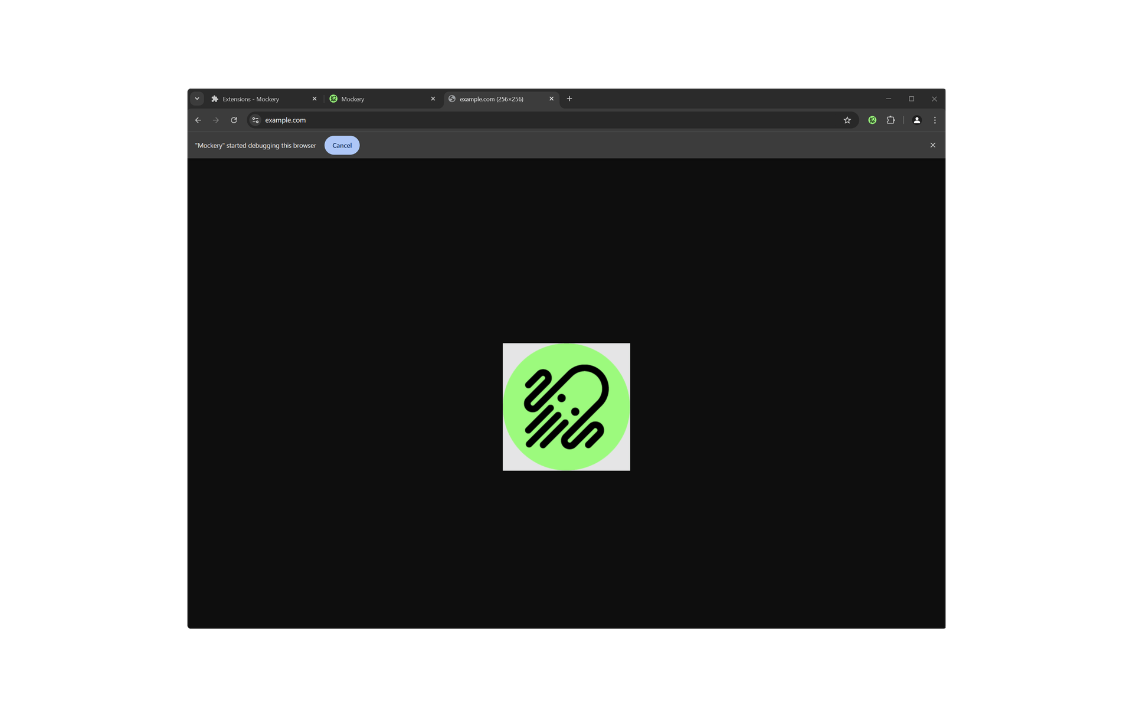Minimize the Chrome window
The height and width of the screenshot is (717, 1133).
pyautogui.click(x=888, y=99)
